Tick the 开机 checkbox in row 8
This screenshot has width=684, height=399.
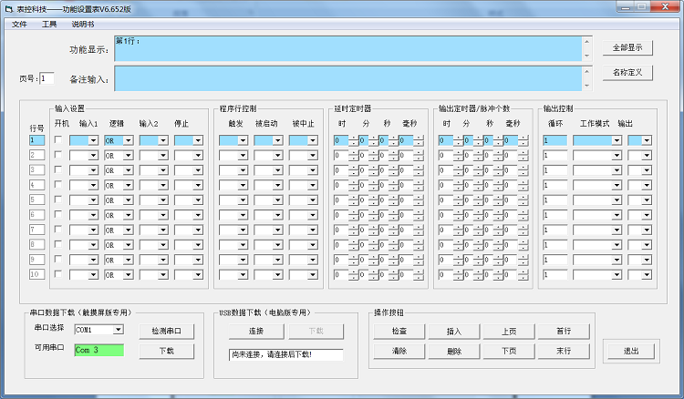click(x=58, y=244)
